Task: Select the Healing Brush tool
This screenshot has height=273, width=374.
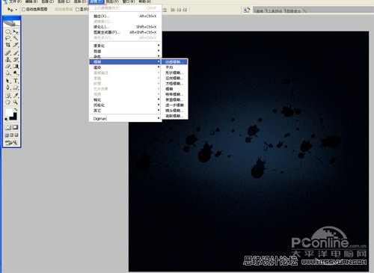Action: click(8, 53)
